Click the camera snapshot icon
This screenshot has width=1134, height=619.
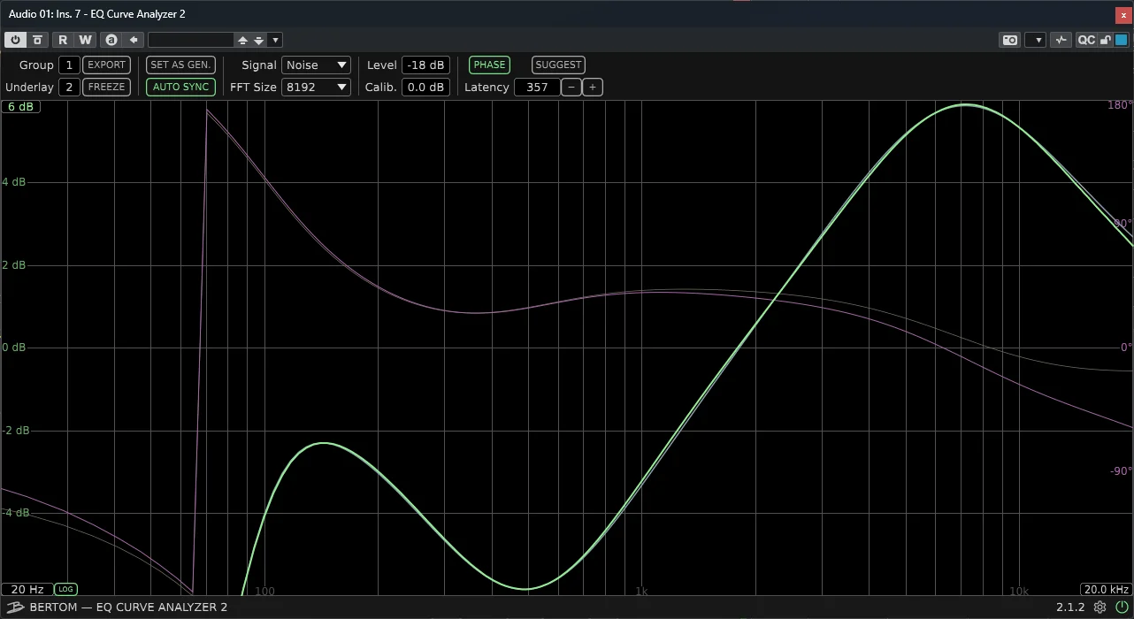[x=1009, y=40]
